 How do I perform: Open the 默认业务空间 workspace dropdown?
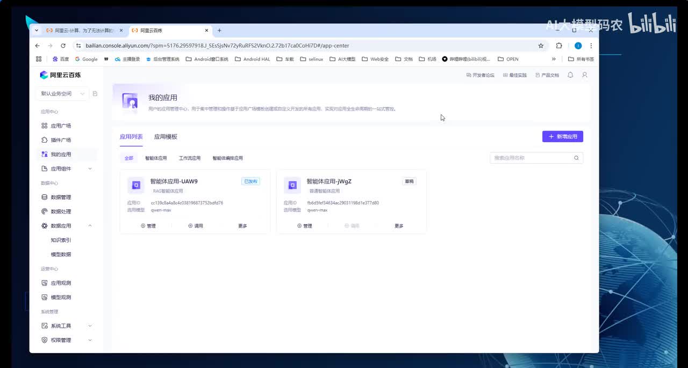click(x=62, y=94)
